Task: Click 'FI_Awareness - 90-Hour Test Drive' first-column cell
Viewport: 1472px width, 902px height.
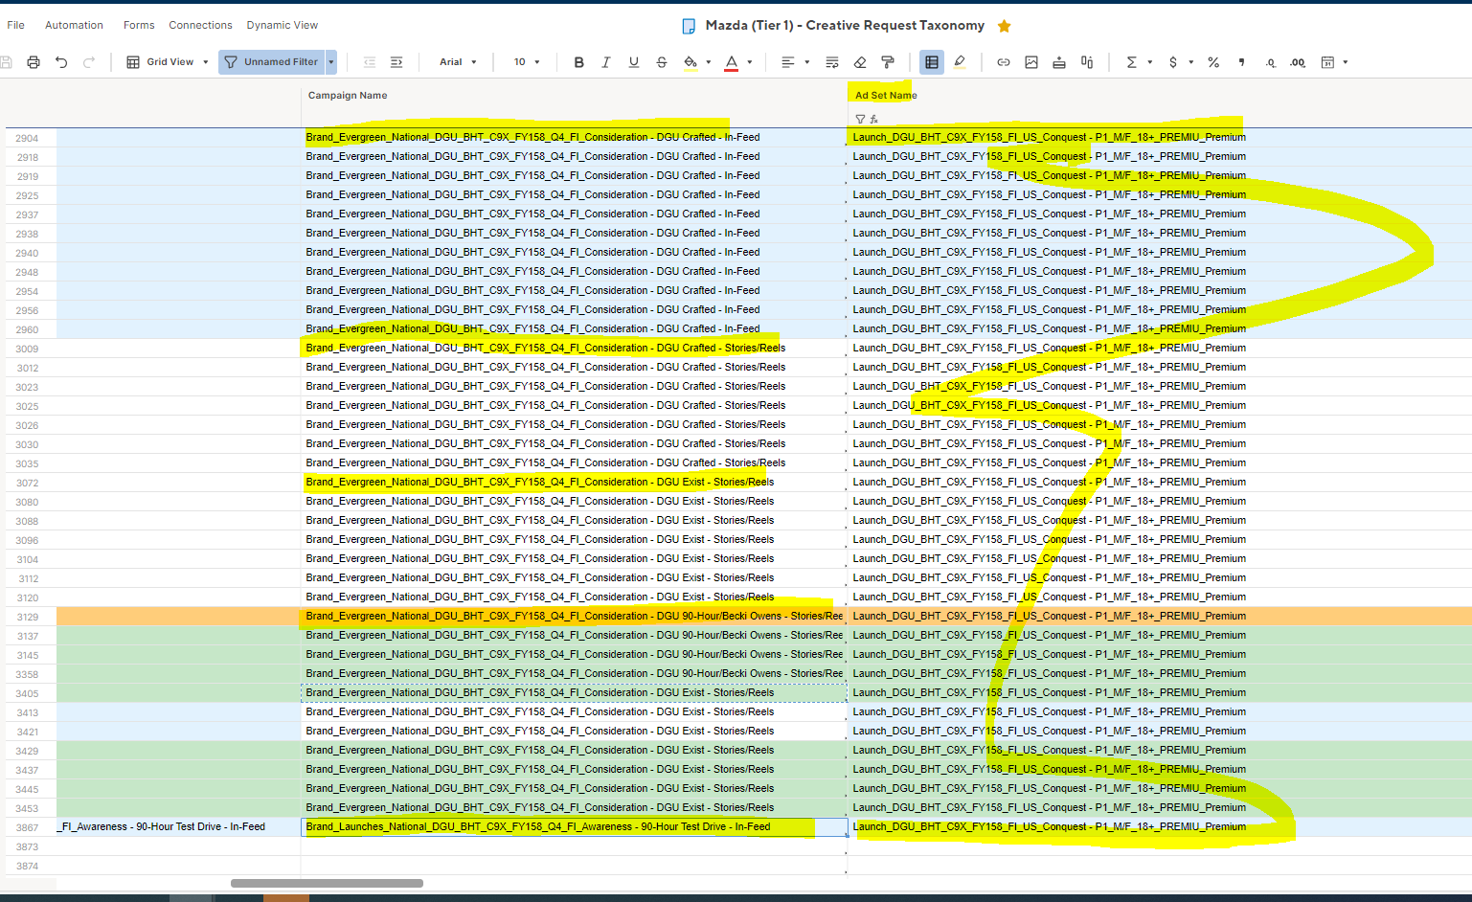Action: click(x=178, y=827)
